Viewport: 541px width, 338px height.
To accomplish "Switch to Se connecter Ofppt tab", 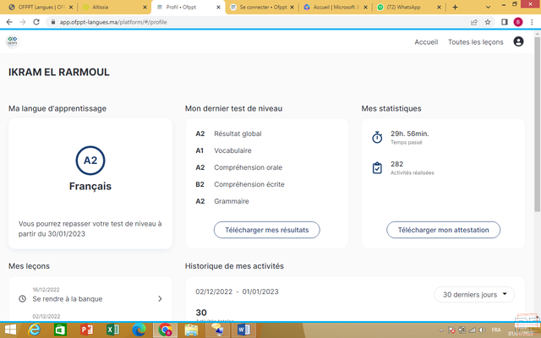I will pyautogui.click(x=262, y=8).
